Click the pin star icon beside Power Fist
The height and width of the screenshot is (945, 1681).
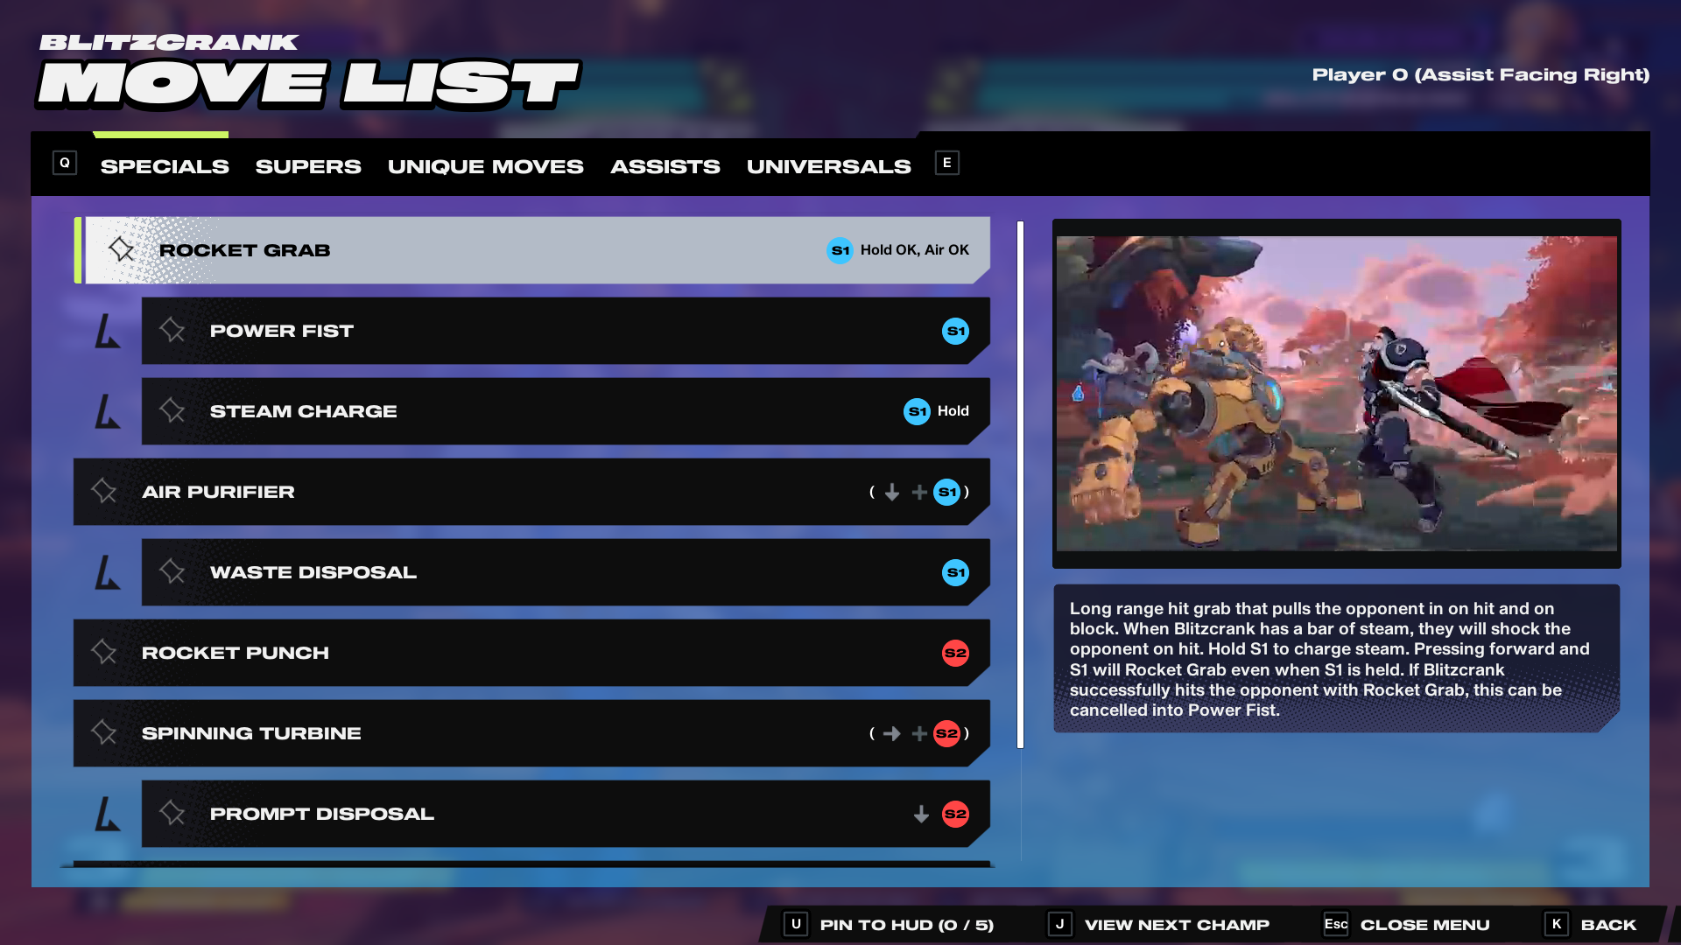point(172,331)
